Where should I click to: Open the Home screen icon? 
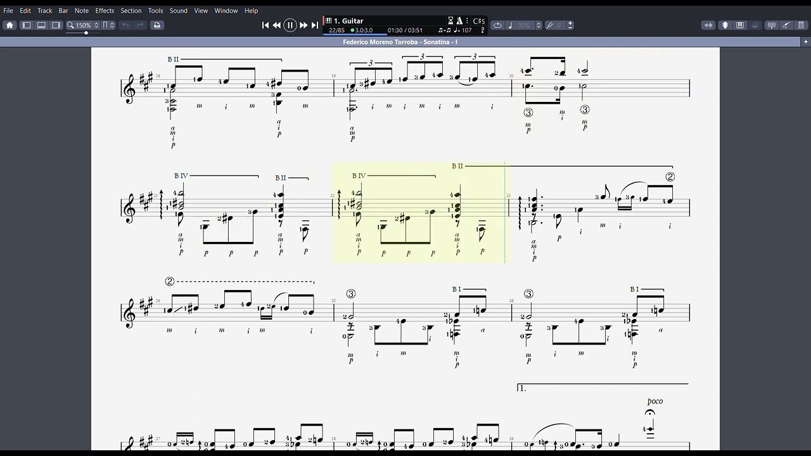pos(10,25)
